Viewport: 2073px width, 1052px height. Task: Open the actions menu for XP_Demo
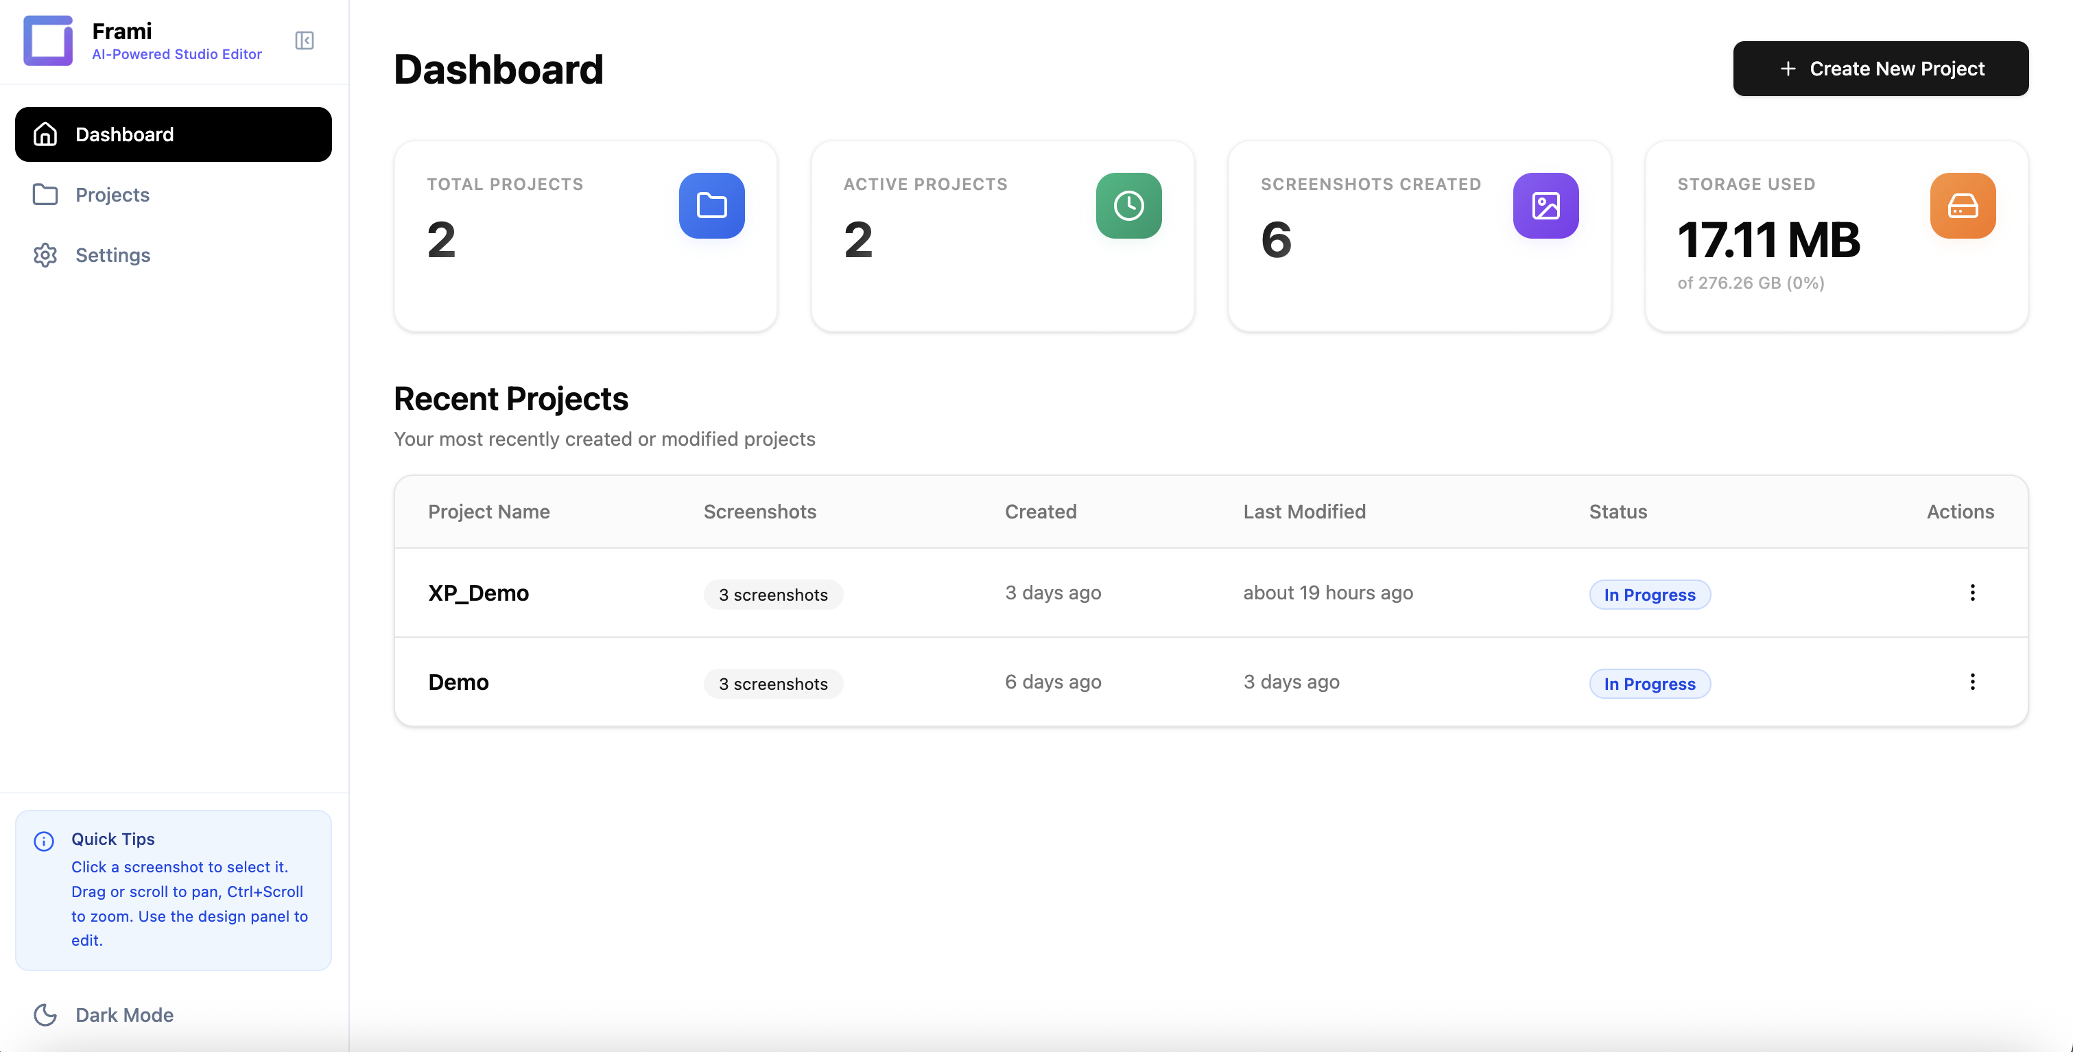1972,593
